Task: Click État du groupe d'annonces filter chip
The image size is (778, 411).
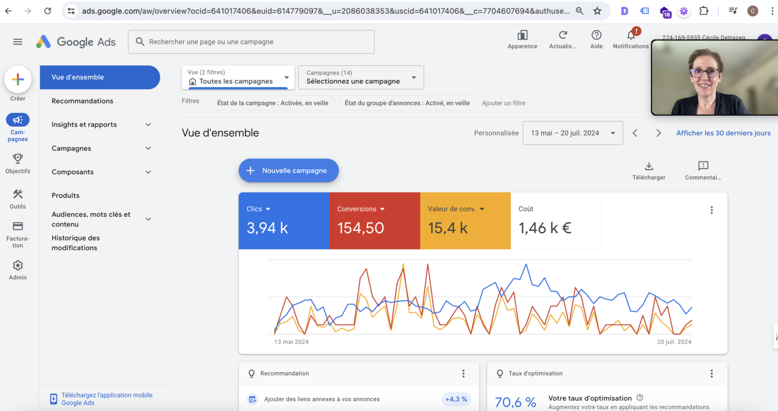Action: [407, 103]
